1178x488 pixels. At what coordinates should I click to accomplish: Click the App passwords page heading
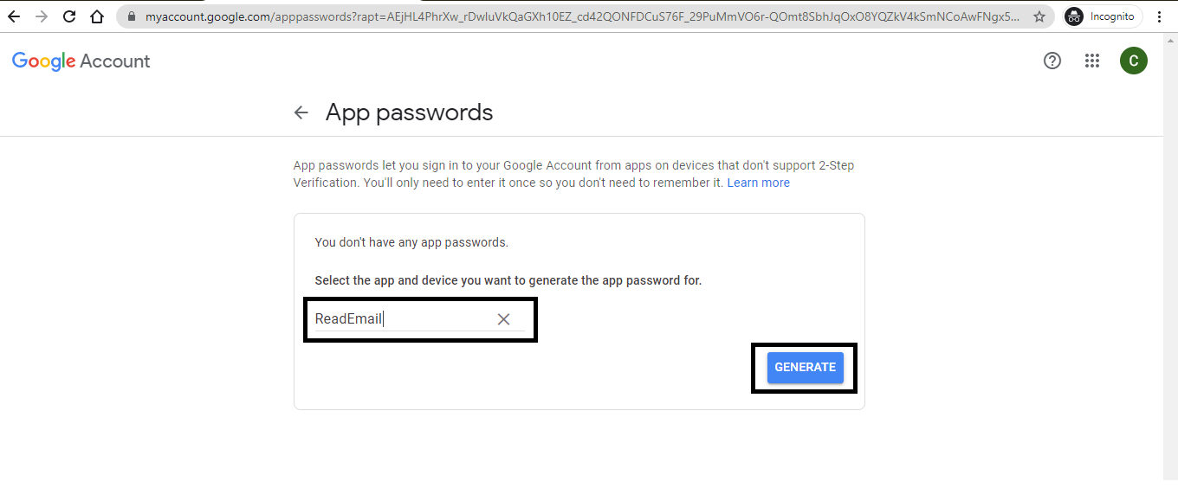point(409,112)
